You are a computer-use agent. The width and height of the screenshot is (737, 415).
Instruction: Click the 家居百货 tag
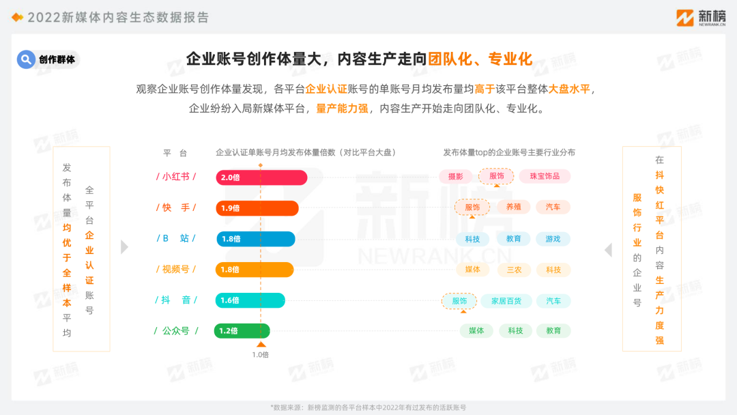[506, 301]
